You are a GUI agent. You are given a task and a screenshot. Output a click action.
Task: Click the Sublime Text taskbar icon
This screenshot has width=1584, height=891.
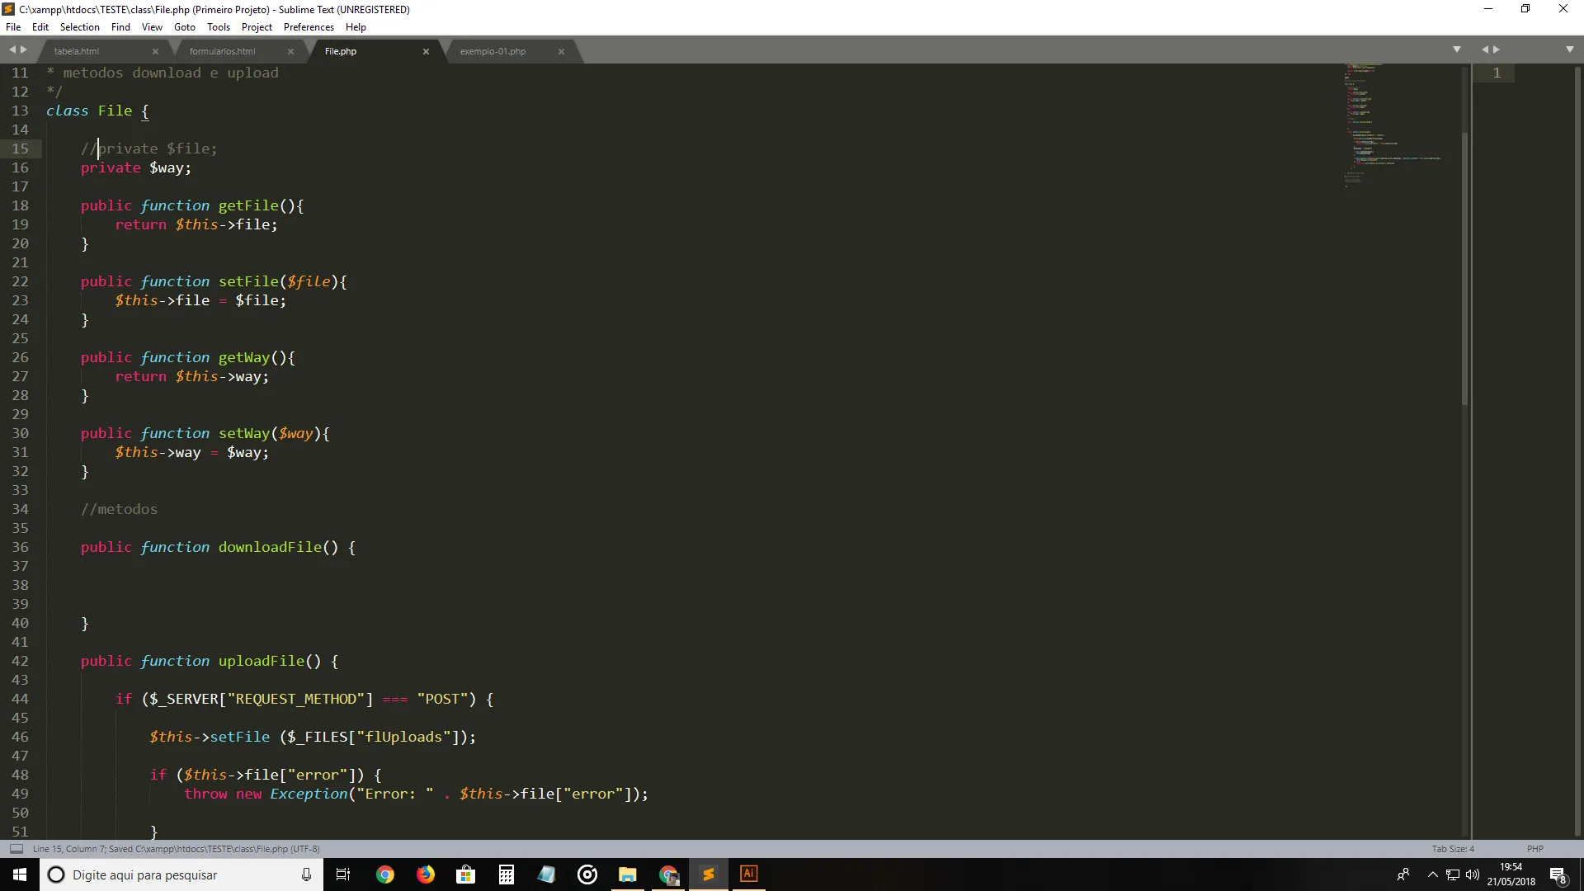(708, 874)
